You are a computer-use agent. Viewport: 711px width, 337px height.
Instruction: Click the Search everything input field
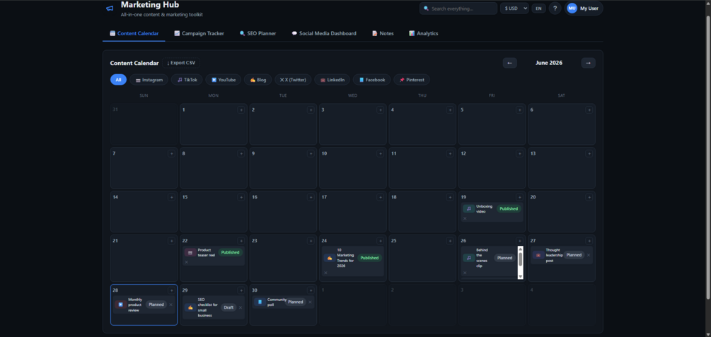[458, 8]
